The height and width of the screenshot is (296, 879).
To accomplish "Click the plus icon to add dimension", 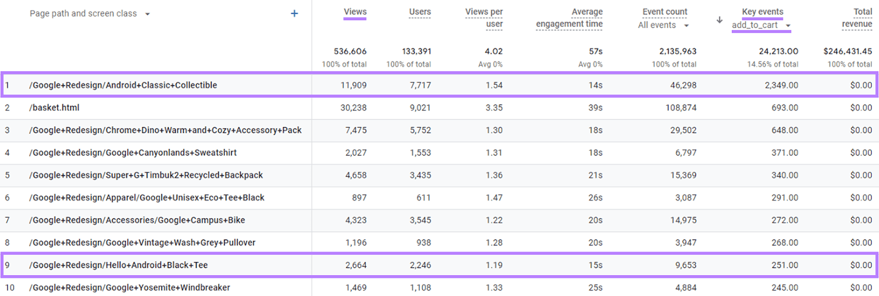I will point(294,14).
